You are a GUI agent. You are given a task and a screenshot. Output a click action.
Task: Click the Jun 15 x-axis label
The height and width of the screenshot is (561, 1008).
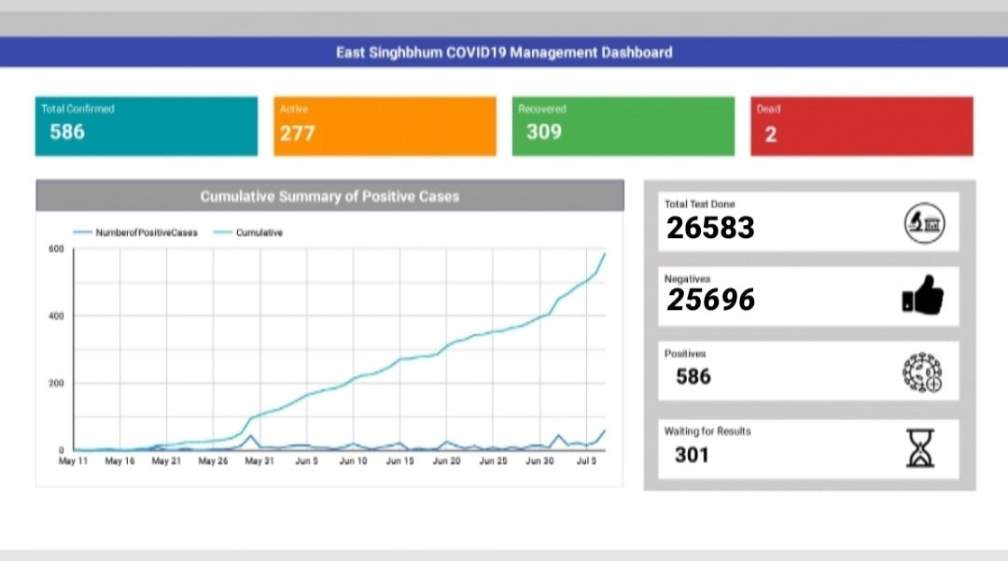[399, 461]
